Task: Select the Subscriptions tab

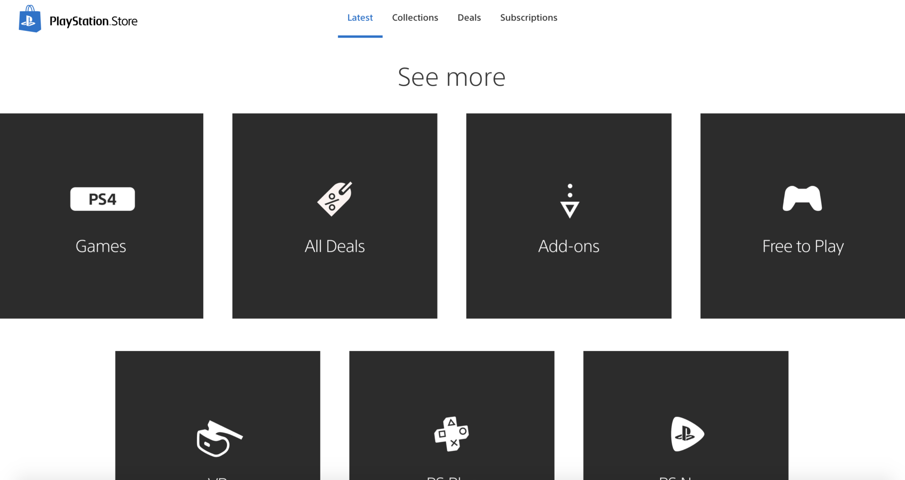Action: [529, 17]
